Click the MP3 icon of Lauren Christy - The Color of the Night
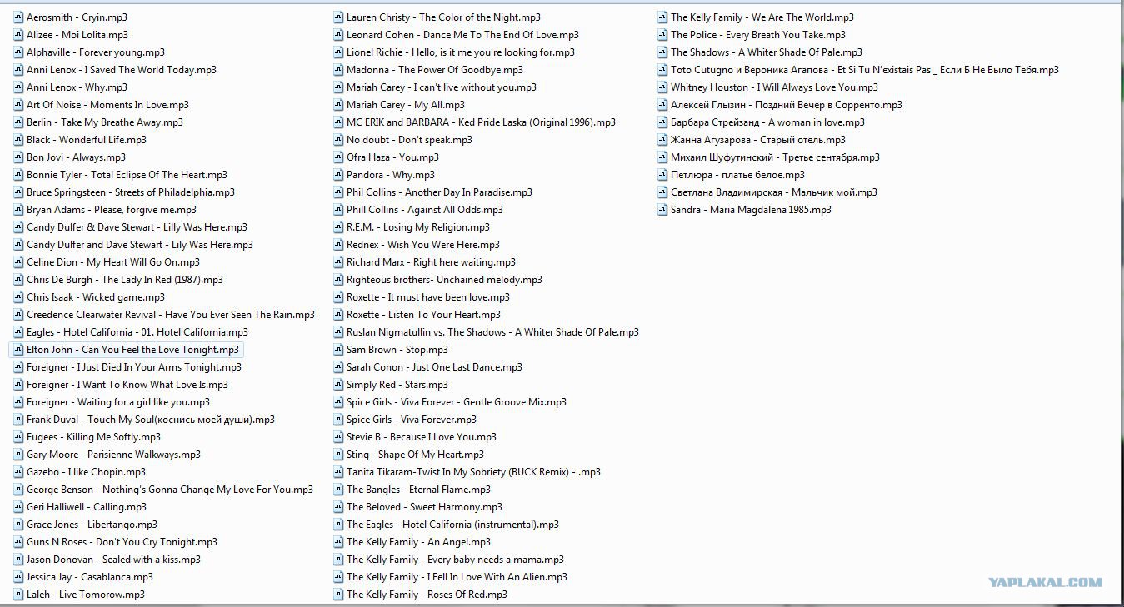This screenshot has height=607, width=1124. pos(338,17)
